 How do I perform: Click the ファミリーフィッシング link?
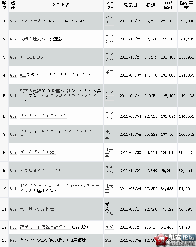pyautogui.click(x=43, y=116)
